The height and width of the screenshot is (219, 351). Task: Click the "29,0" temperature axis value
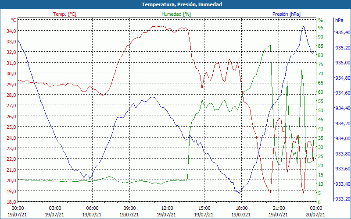coord(11,85)
